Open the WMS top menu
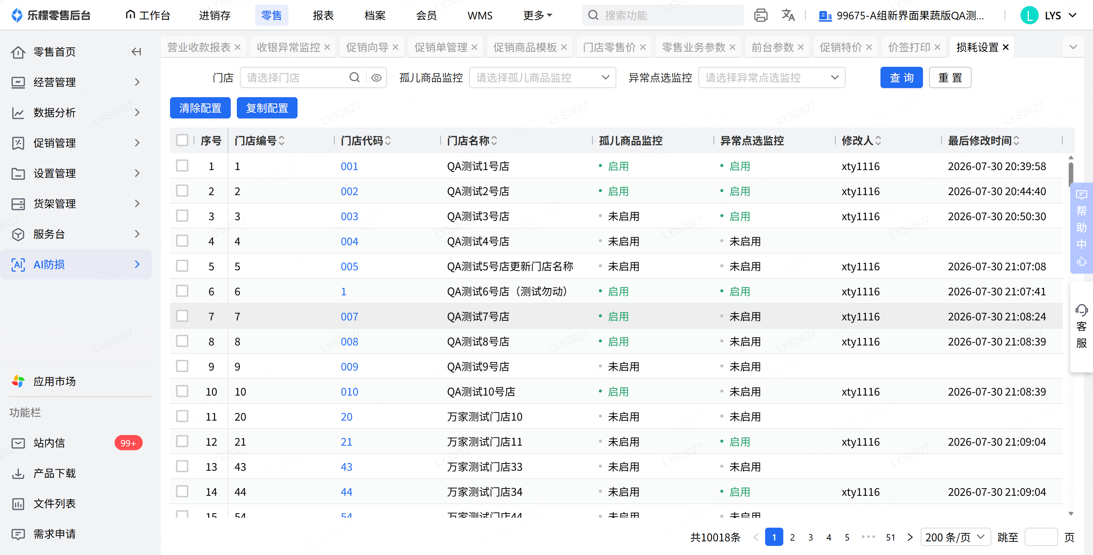 tap(480, 15)
